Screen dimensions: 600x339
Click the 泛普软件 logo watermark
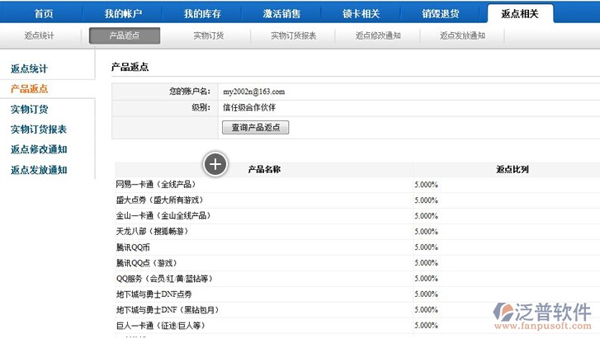tap(542, 317)
